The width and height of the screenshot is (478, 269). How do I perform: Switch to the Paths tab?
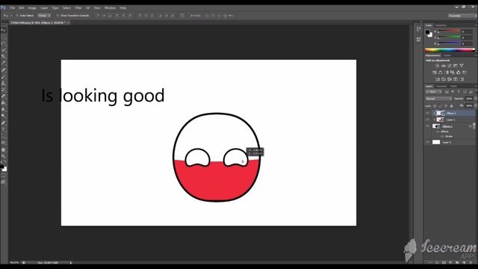[453, 87]
